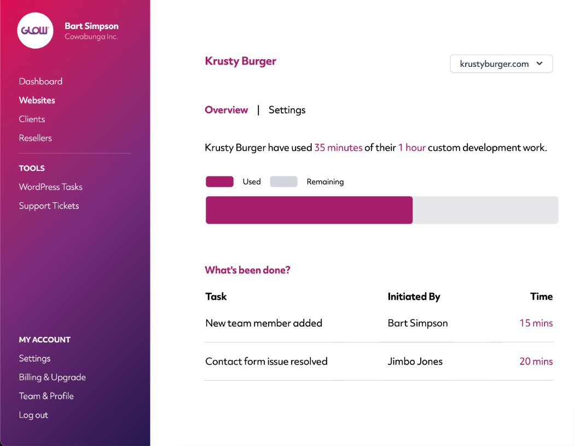Image resolution: width=574 pixels, height=446 pixels.
Task: Click the Used legend color swatch
Action: click(219, 182)
